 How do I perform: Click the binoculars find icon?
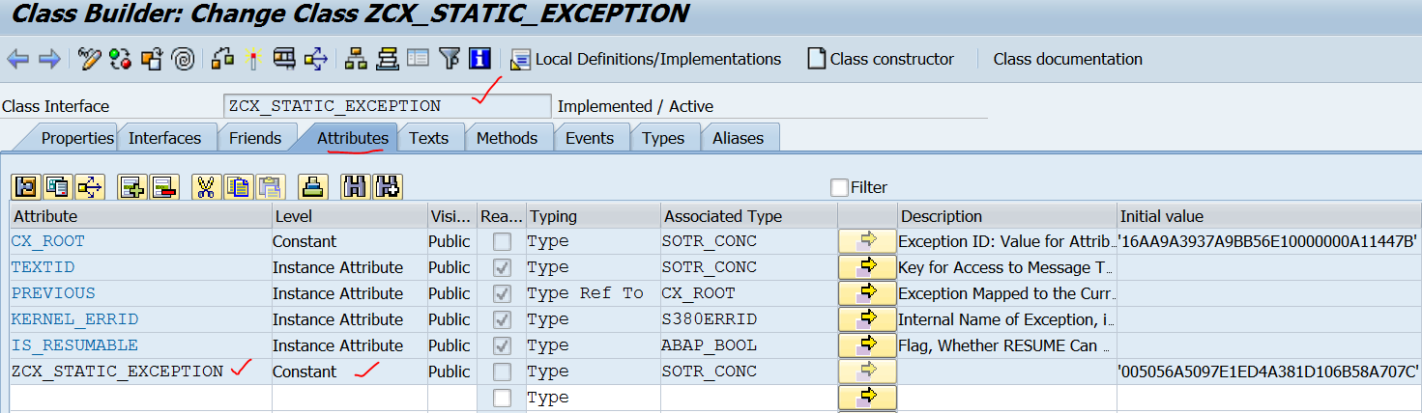coord(355,187)
